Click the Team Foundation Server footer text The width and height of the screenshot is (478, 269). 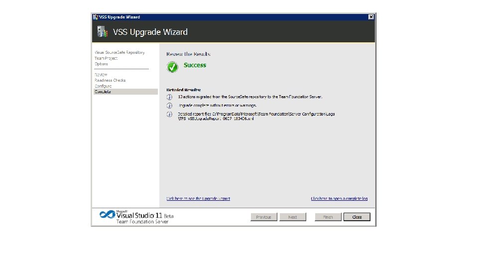pyautogui.click(x=142, y=222)
